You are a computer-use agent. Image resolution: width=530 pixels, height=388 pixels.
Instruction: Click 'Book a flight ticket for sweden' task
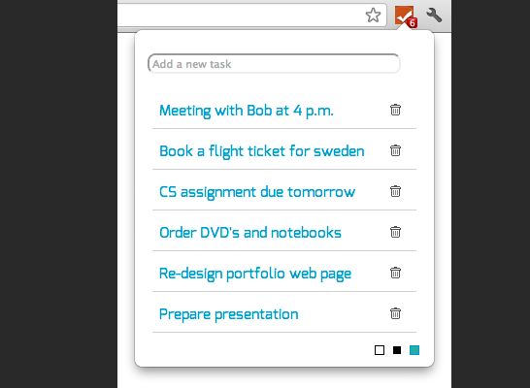coord(262,151)
